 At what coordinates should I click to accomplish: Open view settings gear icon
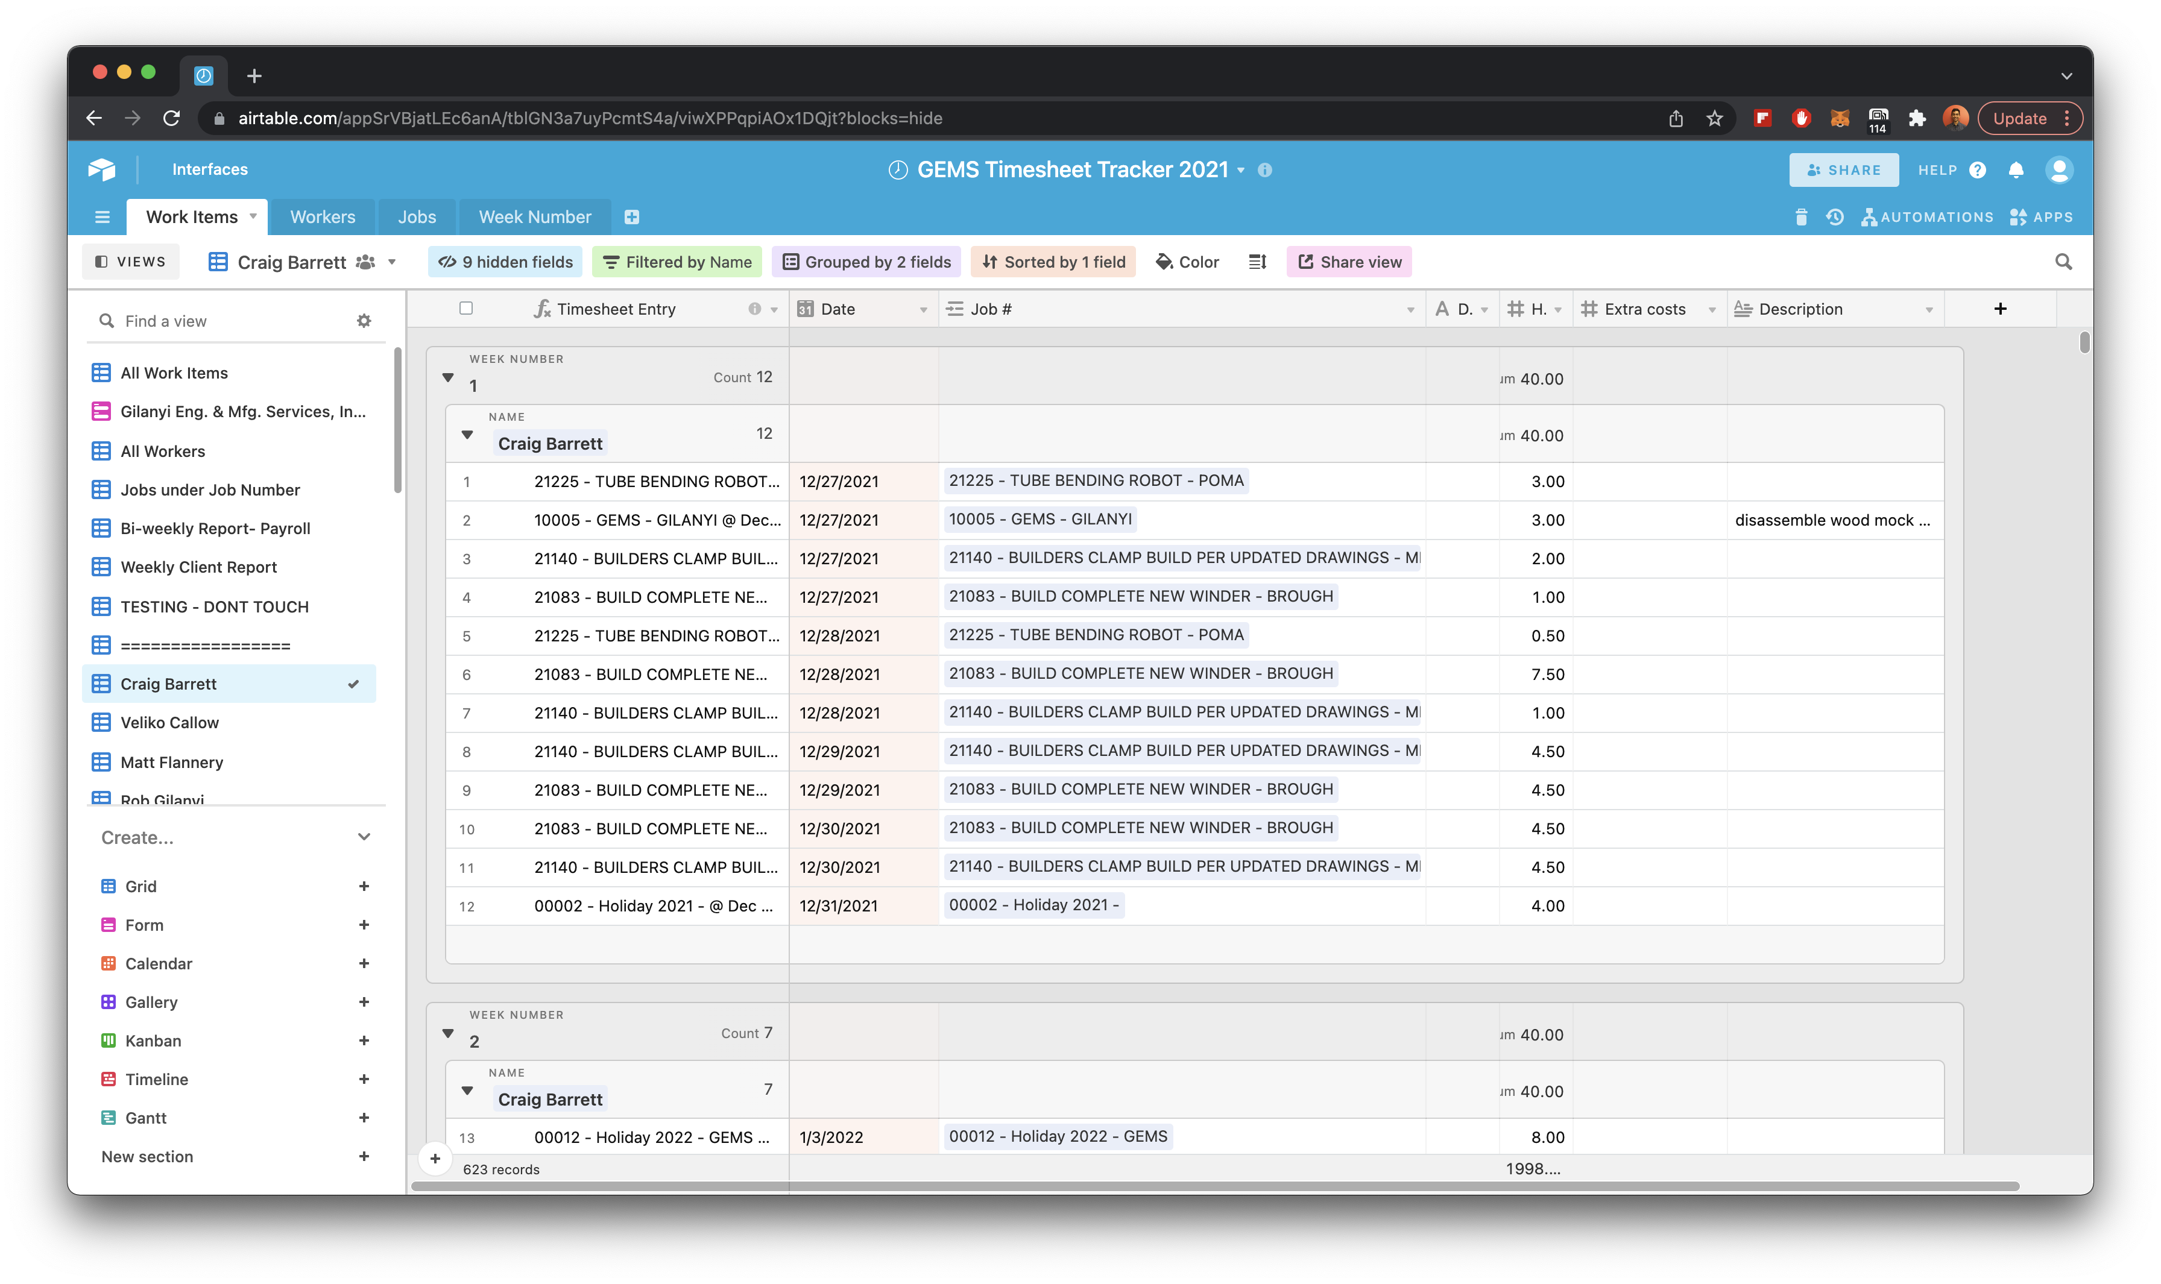[364, 321]
